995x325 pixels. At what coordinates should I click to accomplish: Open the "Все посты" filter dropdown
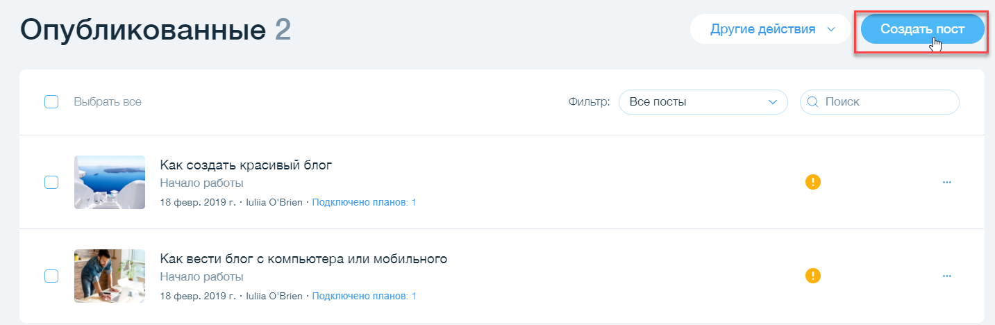pos(703,102)
